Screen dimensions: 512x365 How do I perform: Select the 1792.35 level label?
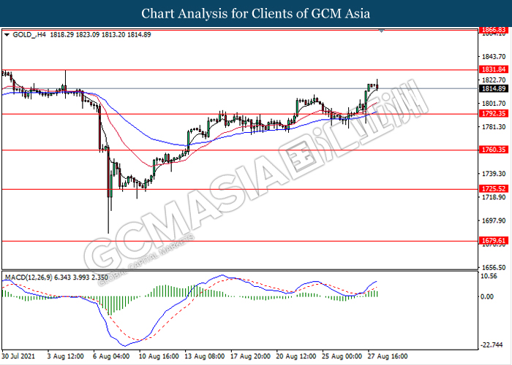494,113
